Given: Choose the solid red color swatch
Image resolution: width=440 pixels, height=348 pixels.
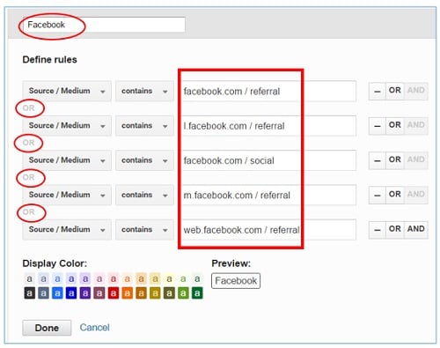Looking at the screenshot, I should (114, 292).
